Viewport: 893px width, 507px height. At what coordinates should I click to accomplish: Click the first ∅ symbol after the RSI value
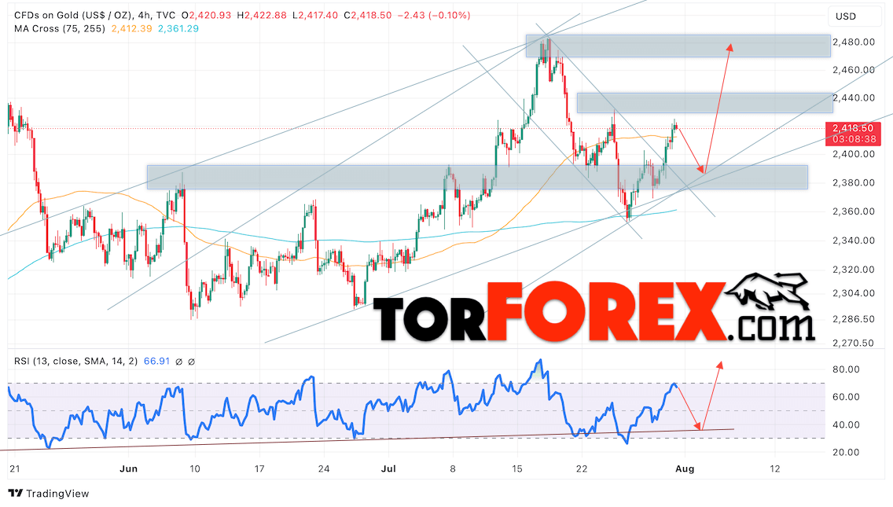[x=178, y=361]
